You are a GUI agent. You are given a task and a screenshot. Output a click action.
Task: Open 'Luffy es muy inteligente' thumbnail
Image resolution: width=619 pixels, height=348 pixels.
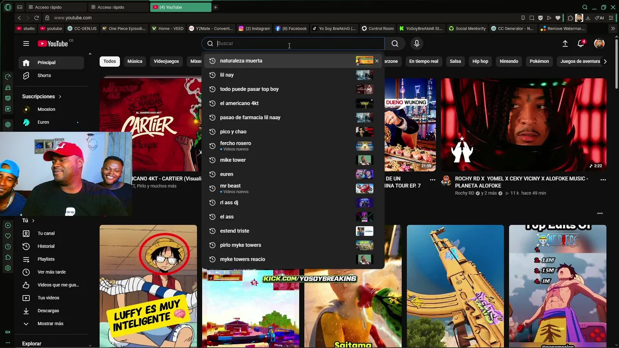click(x=148, y=286)
